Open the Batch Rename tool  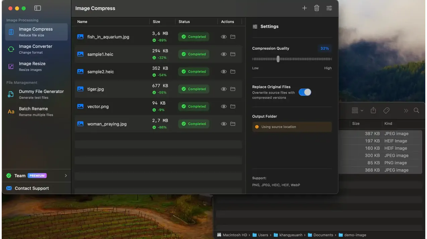click(34, 111)
